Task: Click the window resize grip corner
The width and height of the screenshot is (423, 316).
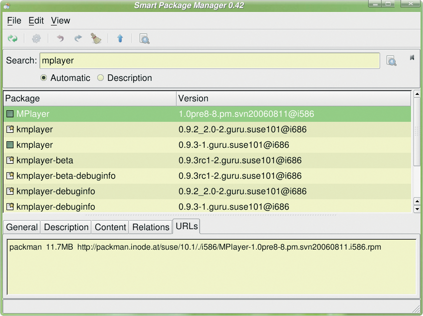Action: tap(416, 309)
